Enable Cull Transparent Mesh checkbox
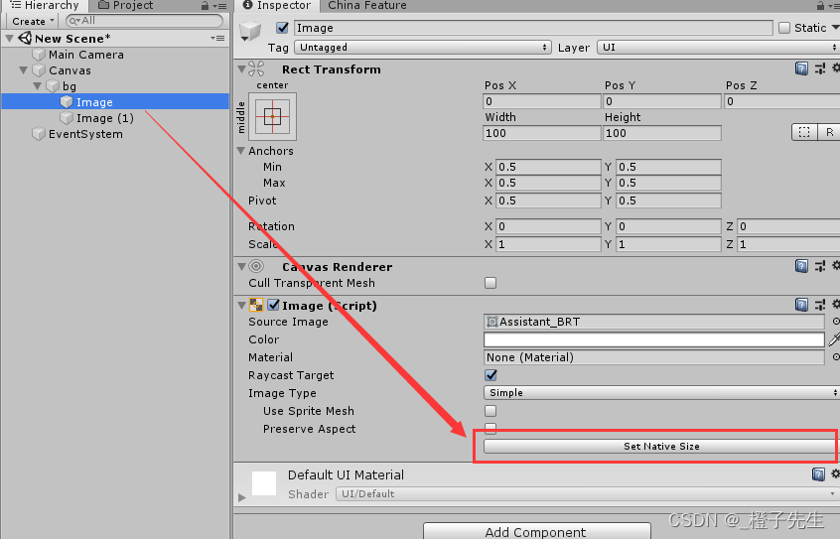Image resolution: width=840 pixels, height=539 pixels. [x=490, y=282]
